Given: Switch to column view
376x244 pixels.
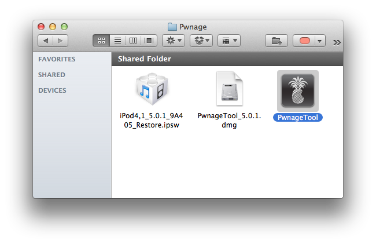Looking at the screenshot, I should tap(134, 41).
